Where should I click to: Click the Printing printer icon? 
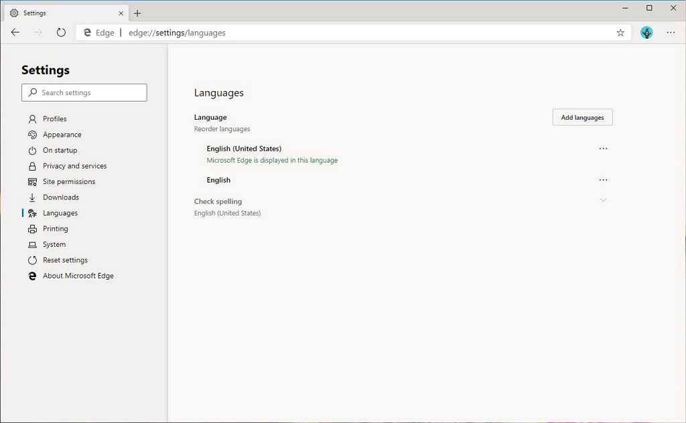pyautogui.click(x=32, y=229)
